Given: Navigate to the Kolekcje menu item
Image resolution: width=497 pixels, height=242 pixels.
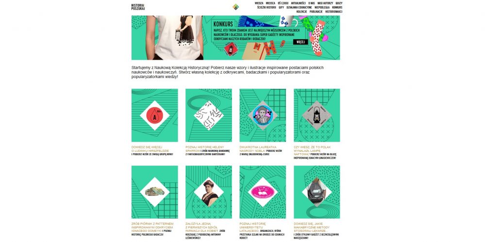Looking at the screenshot, I should [302, 12].
